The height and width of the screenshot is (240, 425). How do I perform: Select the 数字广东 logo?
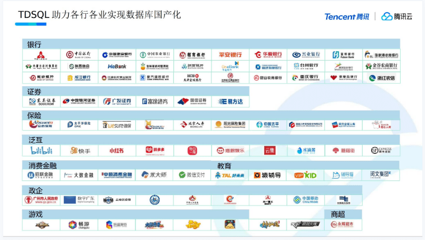pos(79,200)
